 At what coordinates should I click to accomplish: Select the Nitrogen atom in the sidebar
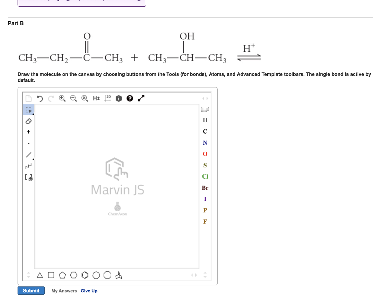click(205, 142)
